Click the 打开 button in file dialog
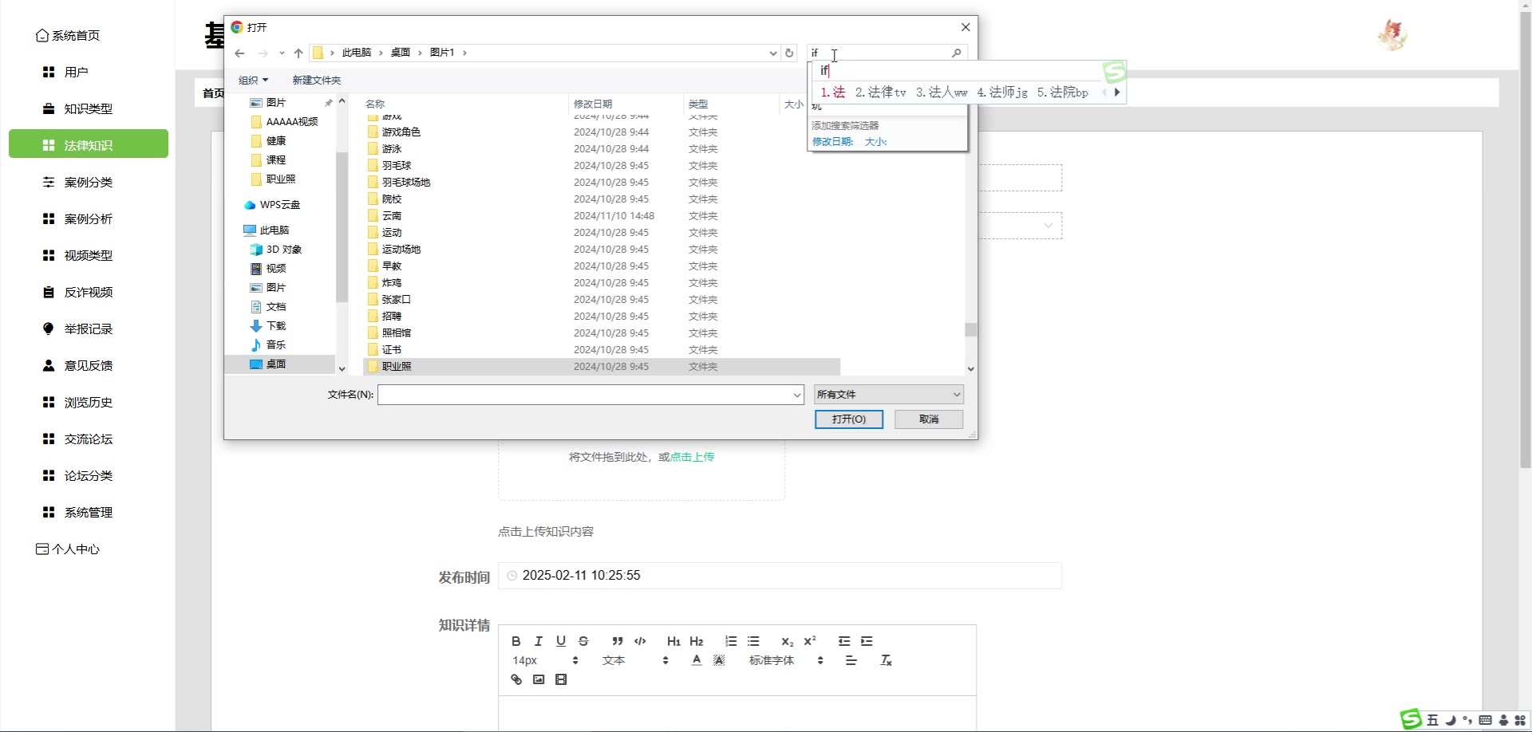This screenshot has width=1532, height=732. pyautogui.click(x=849, y=419)
